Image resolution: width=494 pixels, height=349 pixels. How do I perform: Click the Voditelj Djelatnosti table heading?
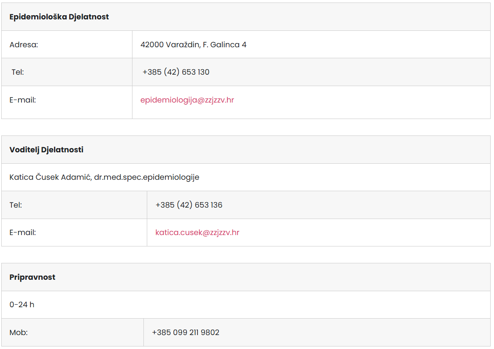46,150
